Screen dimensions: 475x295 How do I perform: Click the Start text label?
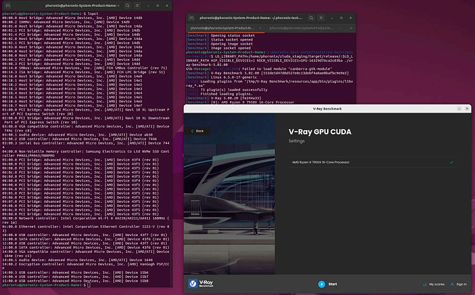pyautogui.click(x=332, y=284)
